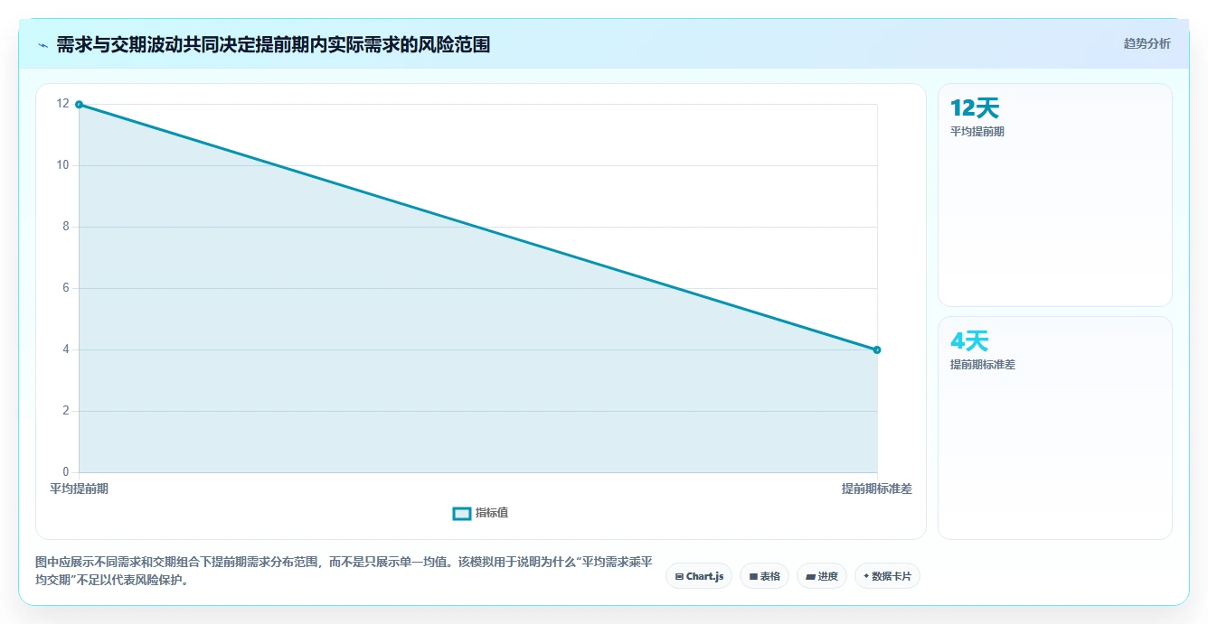
Task: Click the 12天 value card
Action: tap(1054, 195)
